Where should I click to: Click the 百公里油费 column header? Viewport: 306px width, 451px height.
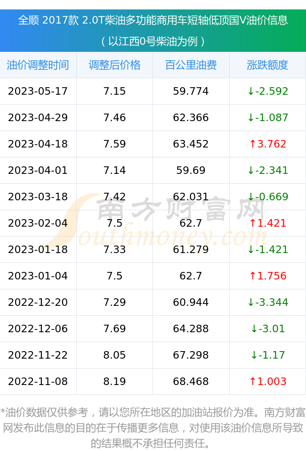coord(191,65)
